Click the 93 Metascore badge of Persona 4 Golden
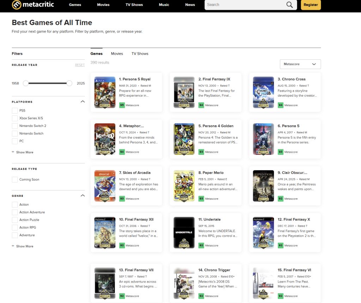 click(x=201, y=152)
